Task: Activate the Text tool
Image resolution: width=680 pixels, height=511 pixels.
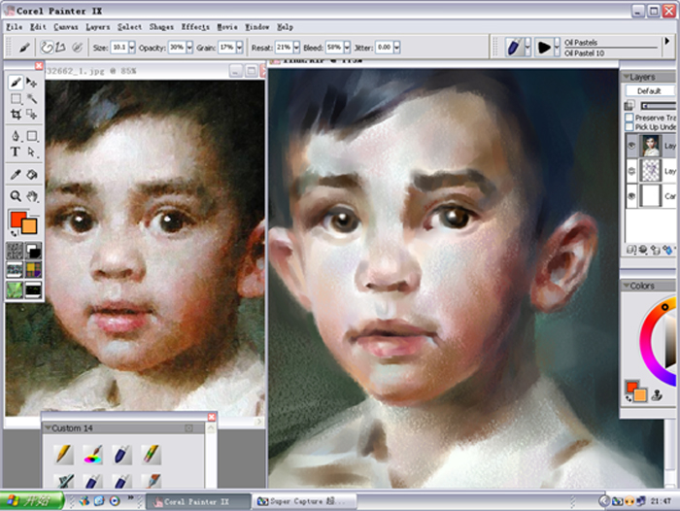Action: [x=16, y=152]
